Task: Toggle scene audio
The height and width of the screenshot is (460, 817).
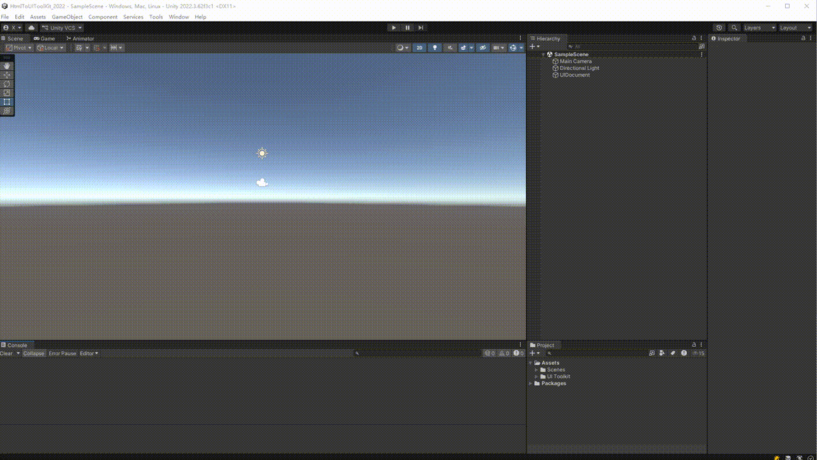Action: [x=450, y=47]
